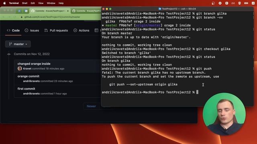Open the Kravet author link
This screenshot has width=257, height=144.
click(x=27, y=68)
